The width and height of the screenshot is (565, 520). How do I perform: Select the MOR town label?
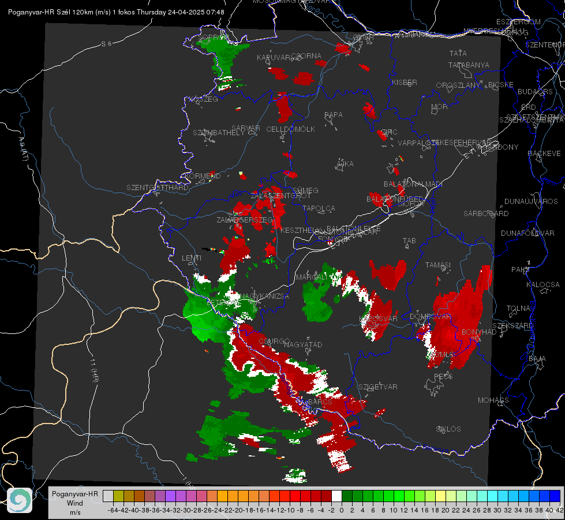(x=439, y=106)
